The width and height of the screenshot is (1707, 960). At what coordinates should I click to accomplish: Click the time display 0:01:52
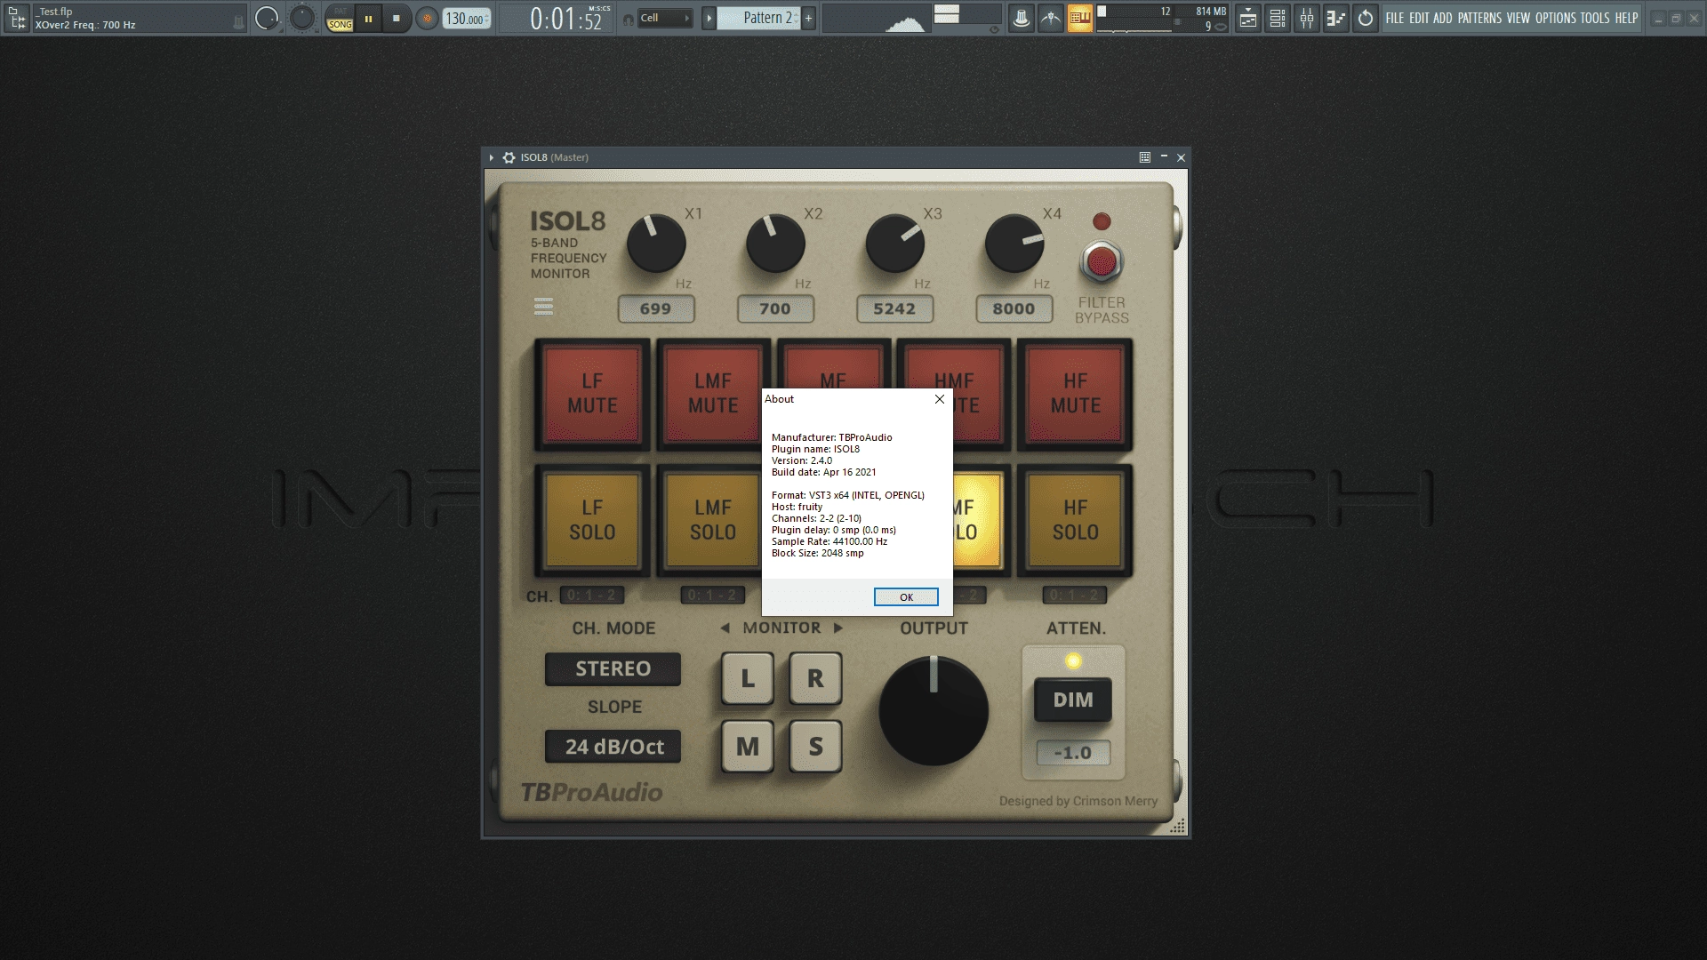[x=569, y=18]
